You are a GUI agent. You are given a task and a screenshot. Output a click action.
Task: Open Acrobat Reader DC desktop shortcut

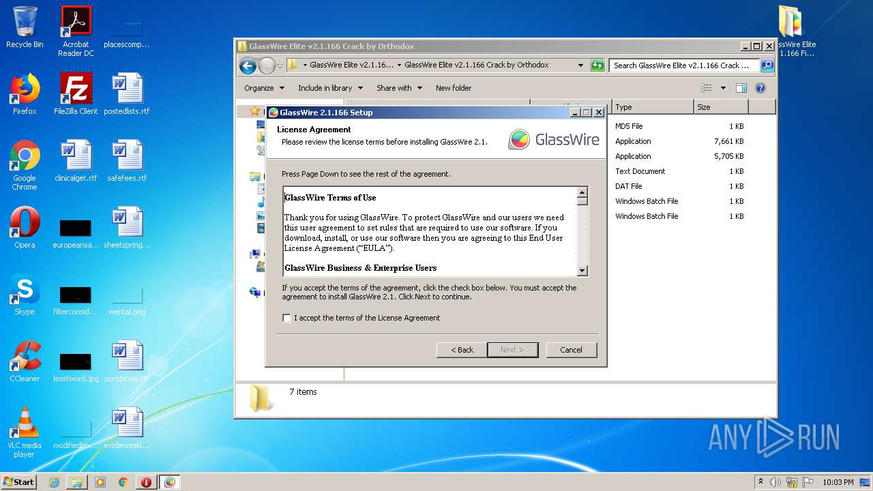76,31
